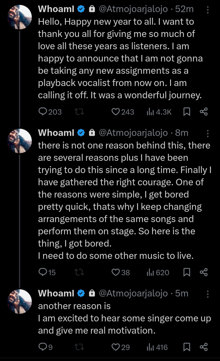Reply to the Happy new year post
The image size is (220, 361).
click(43, 112)
